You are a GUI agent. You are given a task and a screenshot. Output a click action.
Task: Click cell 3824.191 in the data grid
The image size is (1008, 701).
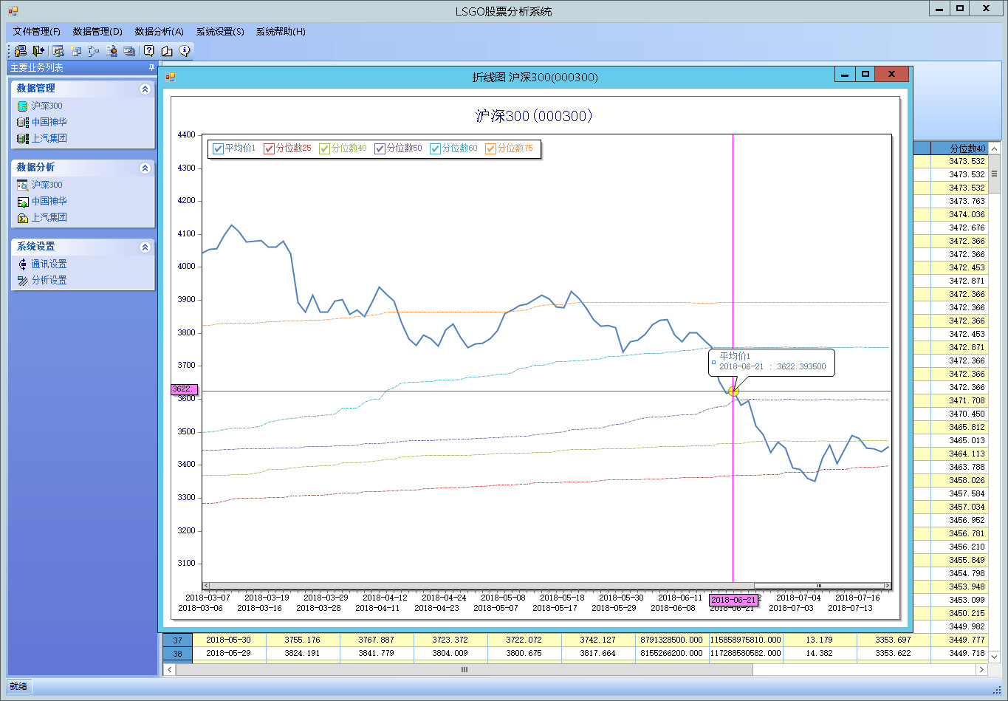tap(303, 653)
